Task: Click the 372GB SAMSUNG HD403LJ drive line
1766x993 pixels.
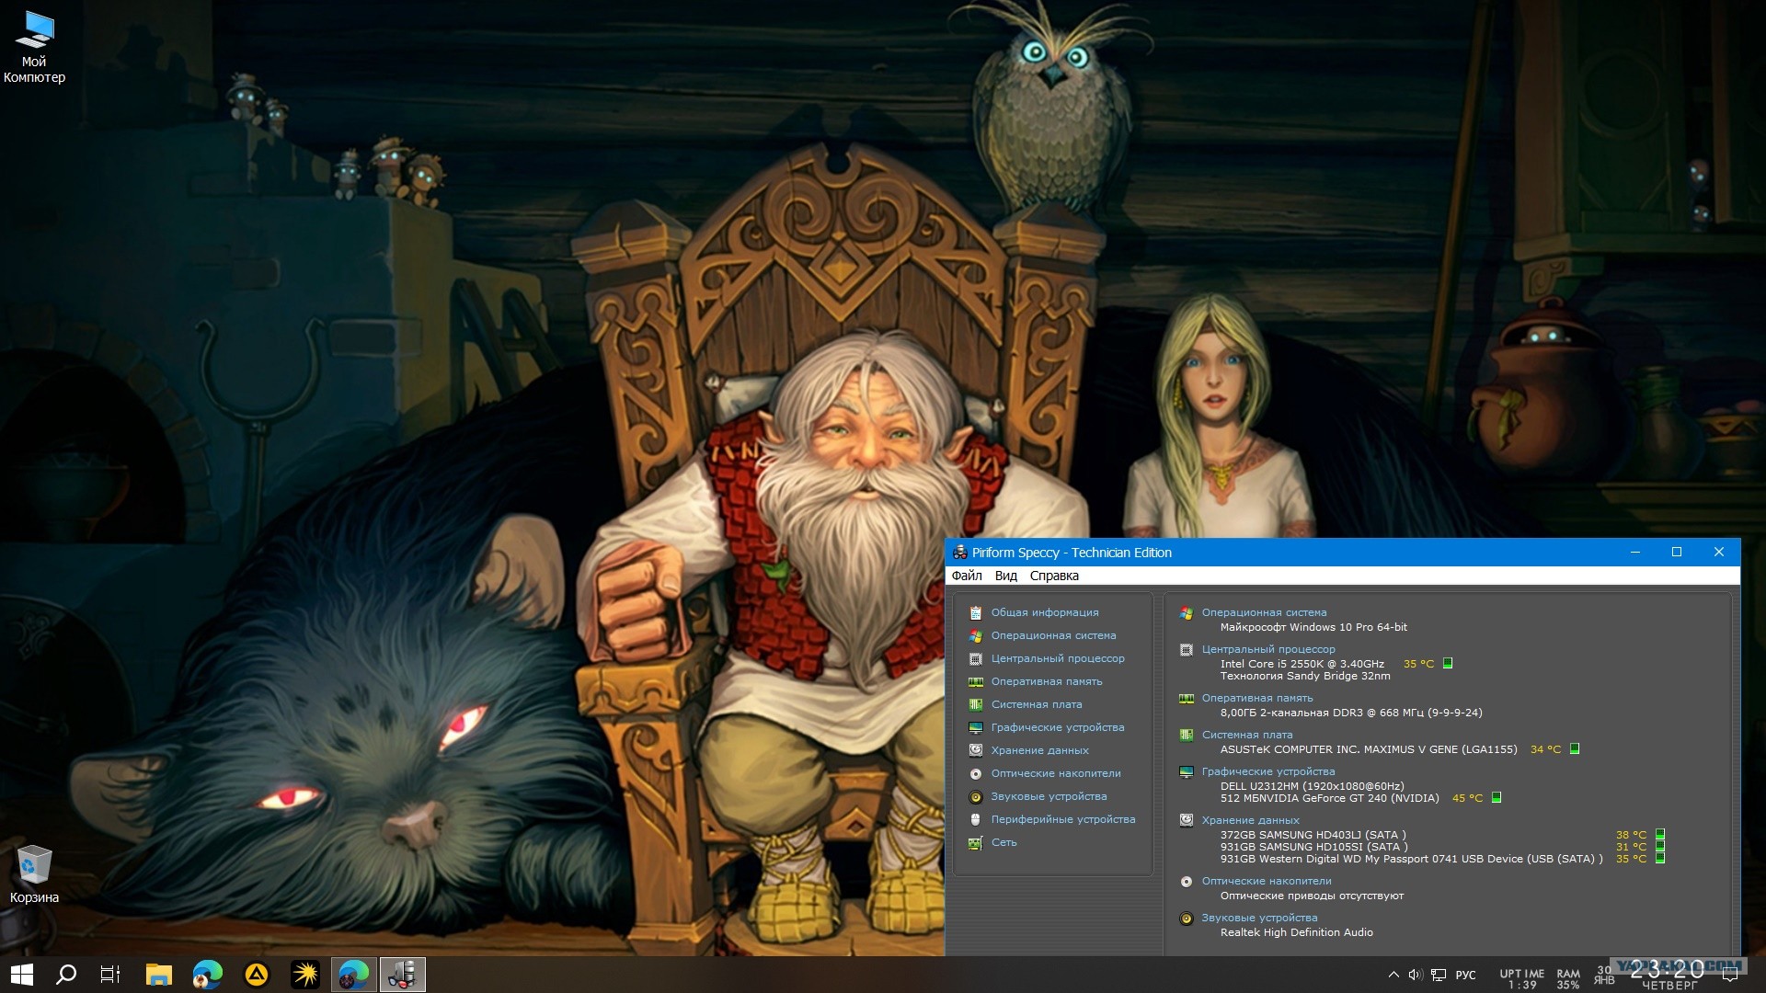Action: (1313, 835)
